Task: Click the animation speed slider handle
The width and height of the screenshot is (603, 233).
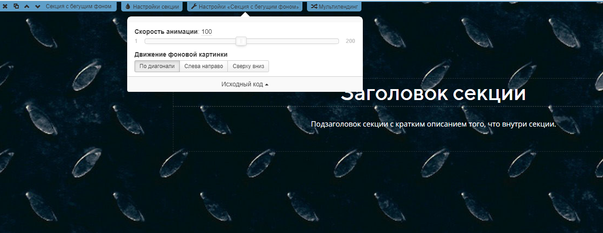Action: coord(241,41)
